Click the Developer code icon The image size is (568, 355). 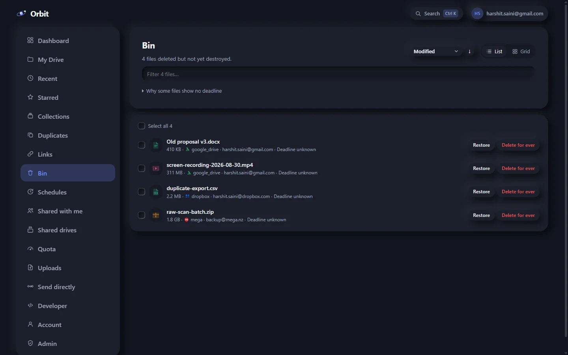coord(30,305)
